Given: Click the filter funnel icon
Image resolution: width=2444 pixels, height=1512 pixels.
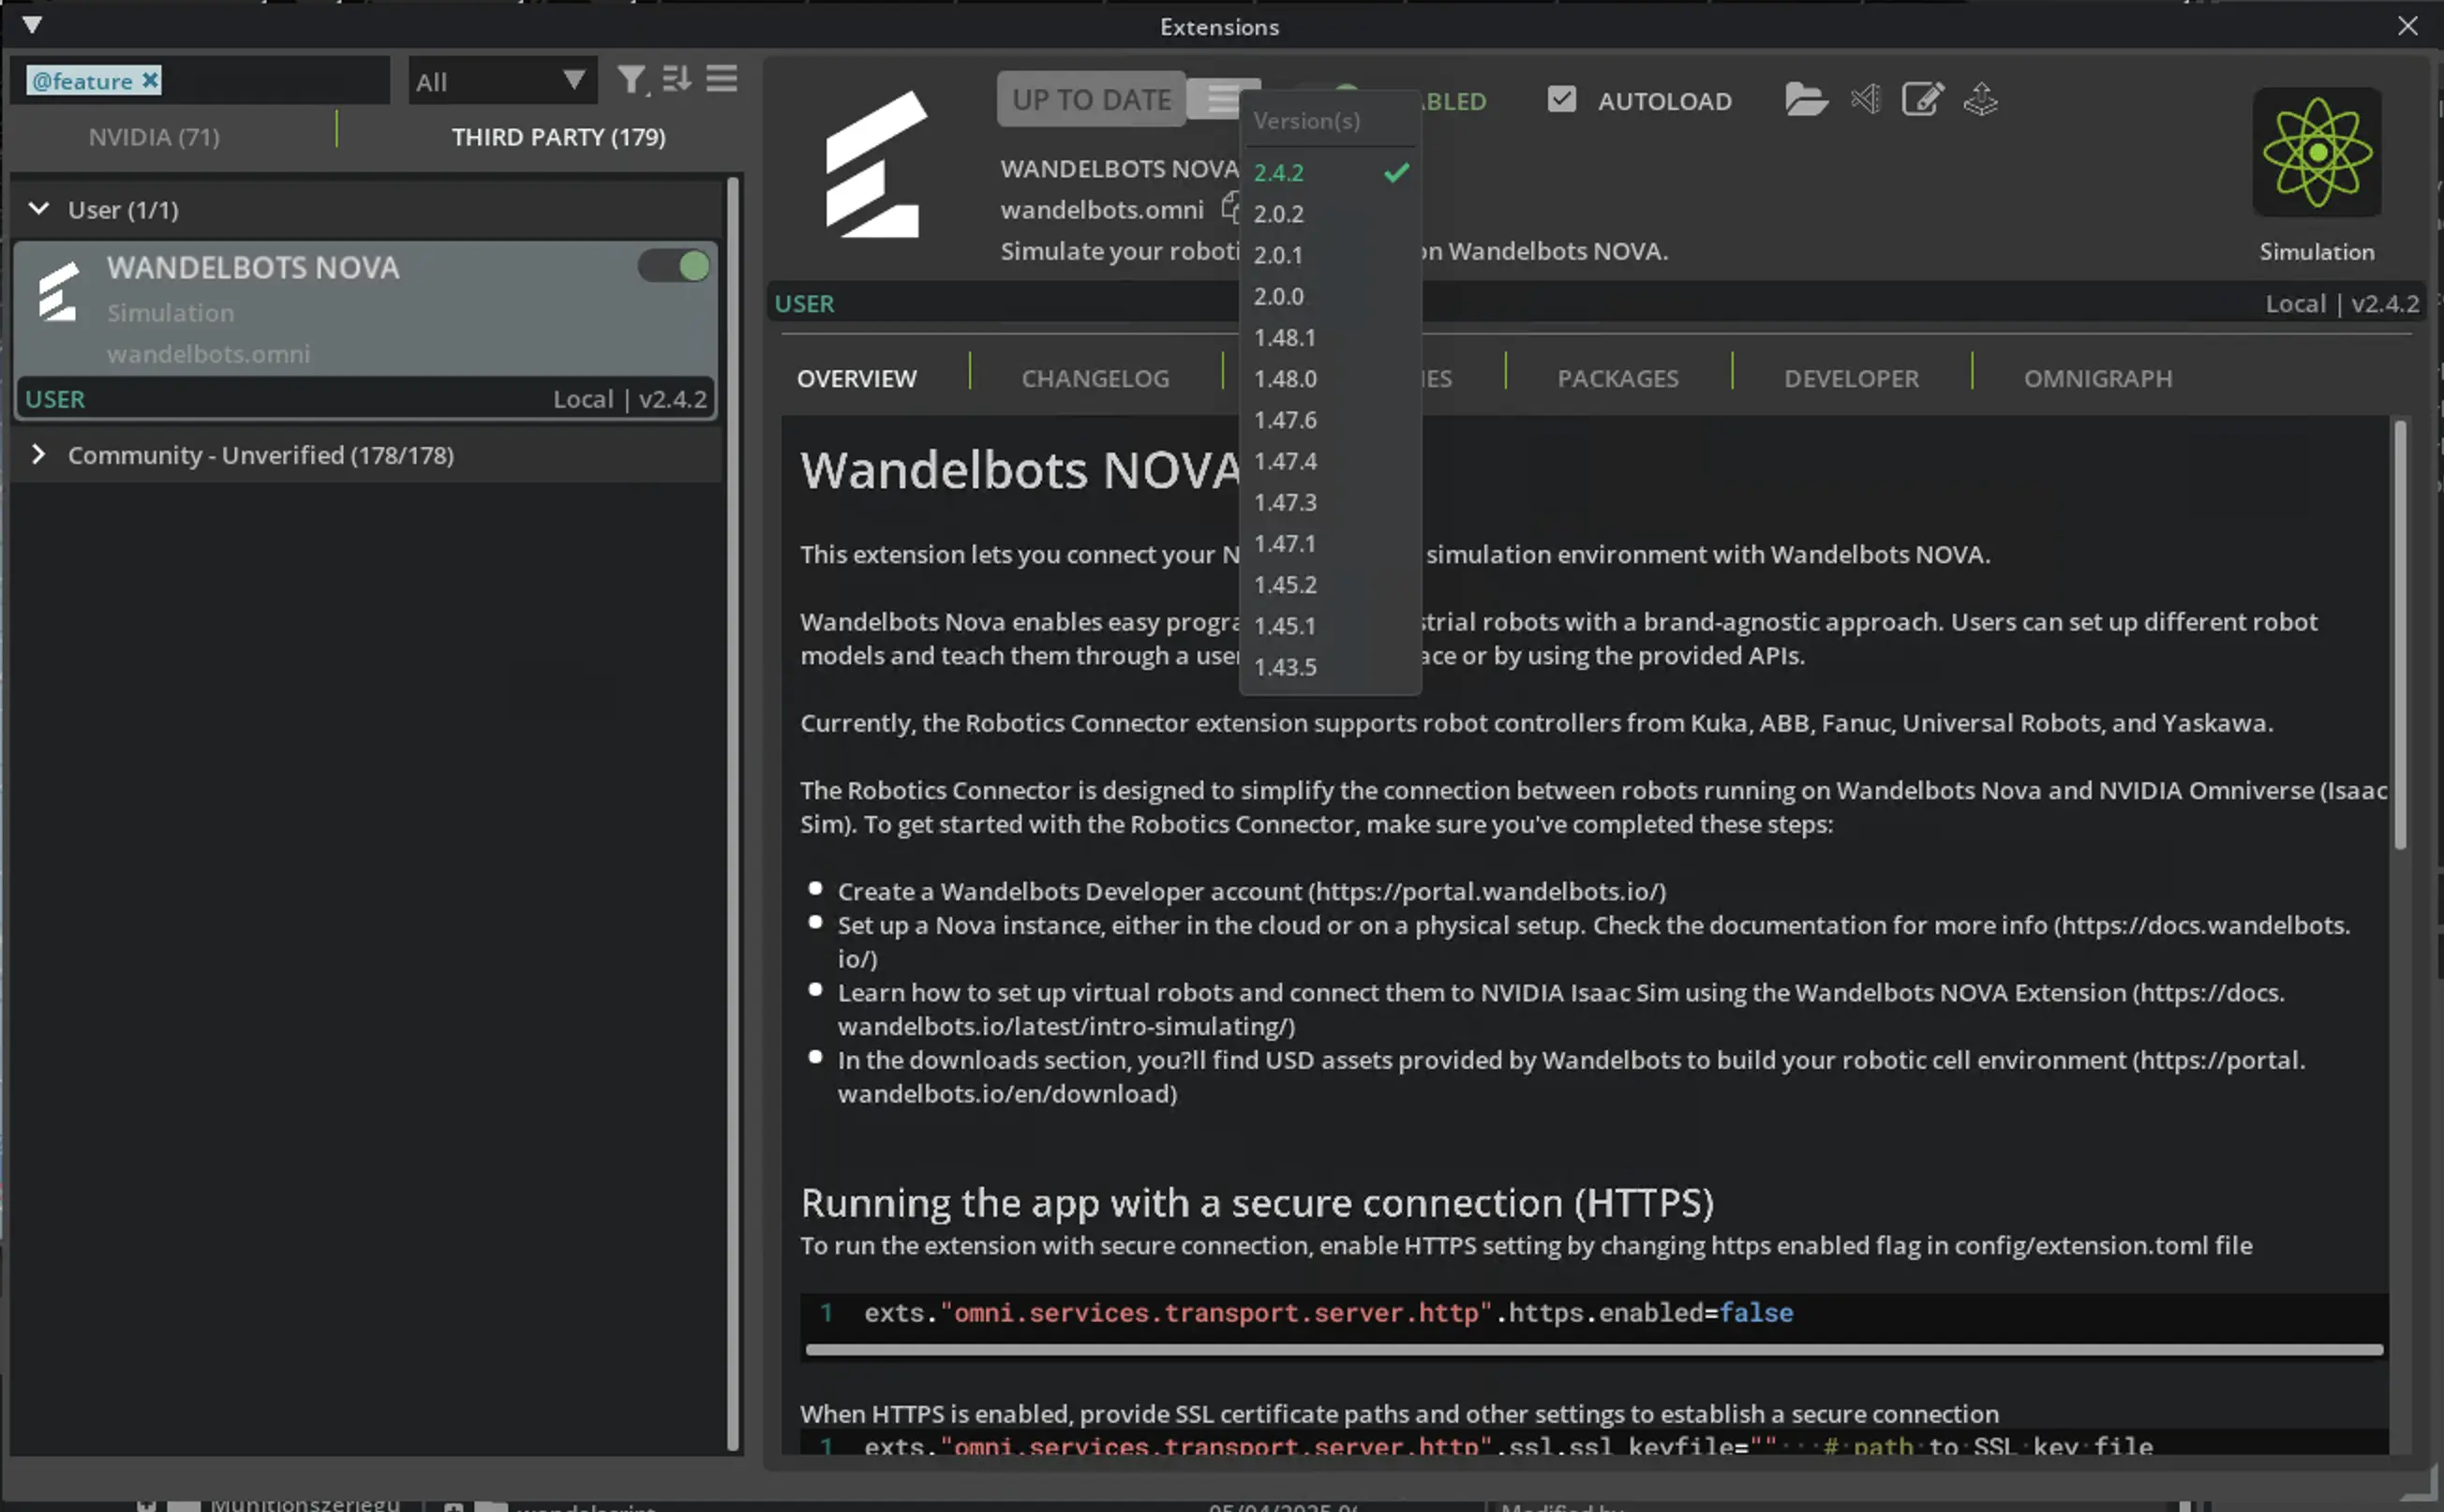Looking at the screenshot, I should (631, 79).
